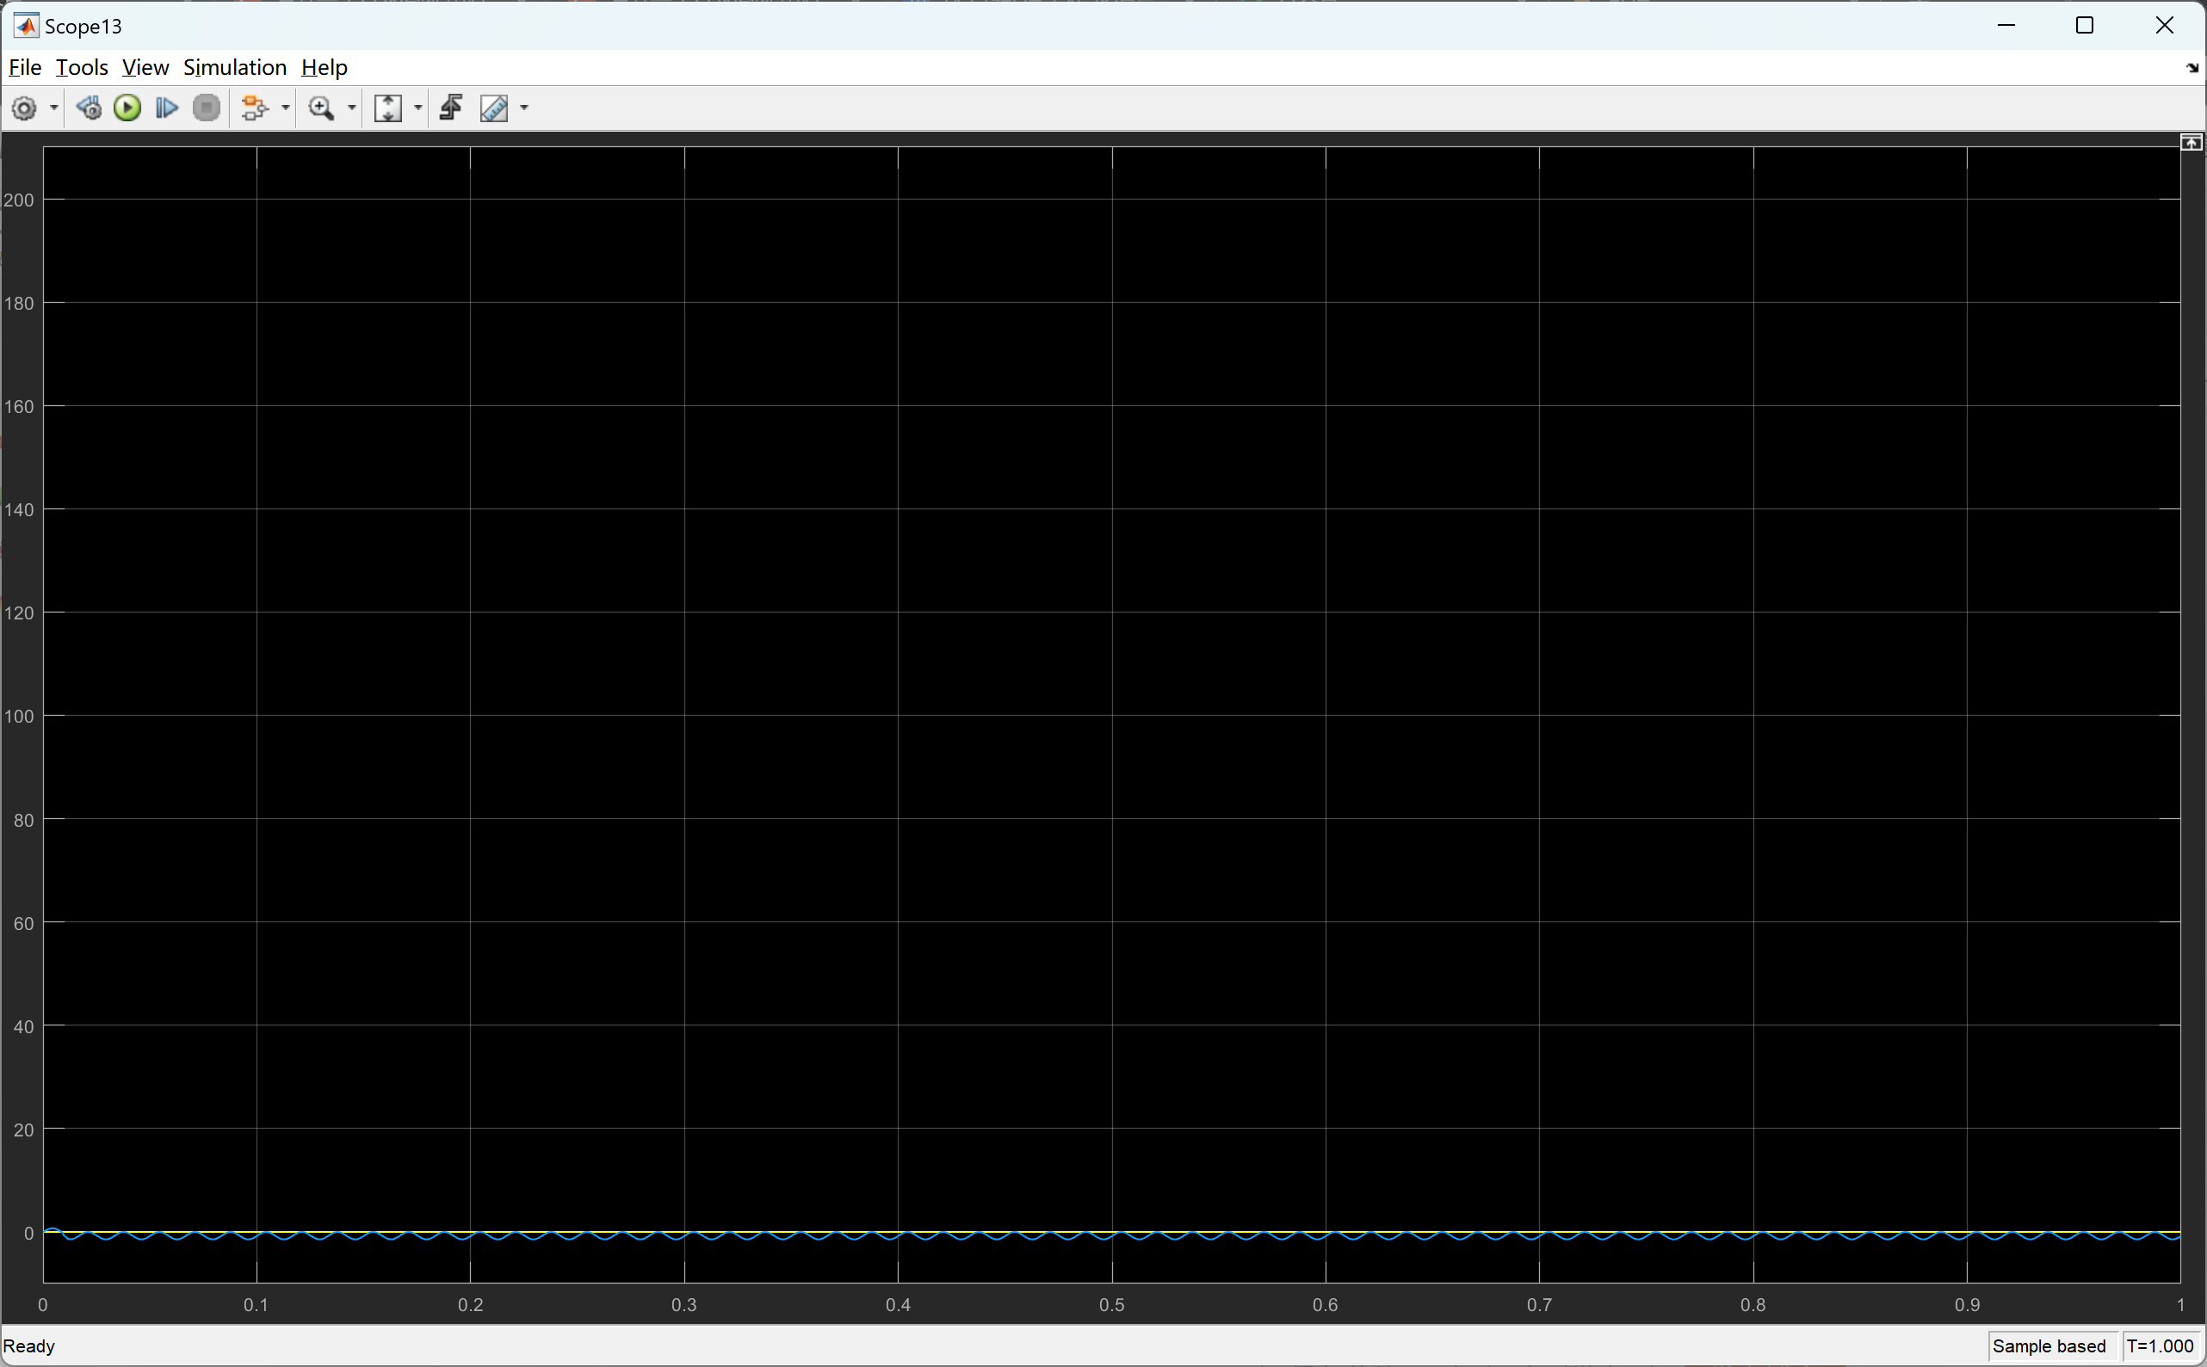Open the Triggers panel icon
The height and width of the screenshot is (1367, 2207).
[450, 108]
